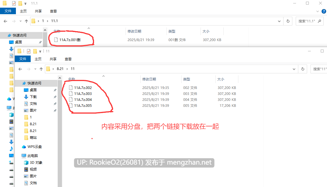Image resolution: width=327 pixels, height=187 pixels.
Task: Click the search box in the 11 window
Action: [x=319, y=69]
